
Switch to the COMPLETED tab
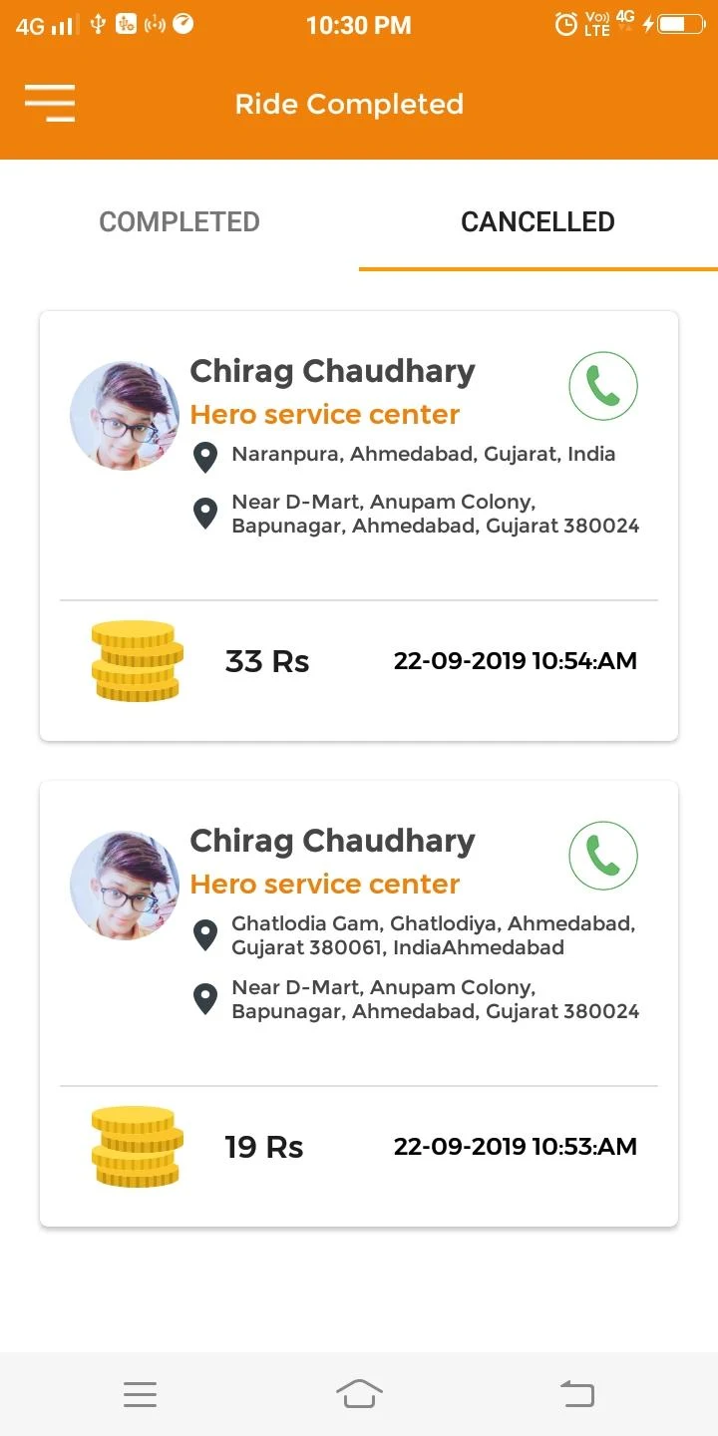tap(179, 221)
